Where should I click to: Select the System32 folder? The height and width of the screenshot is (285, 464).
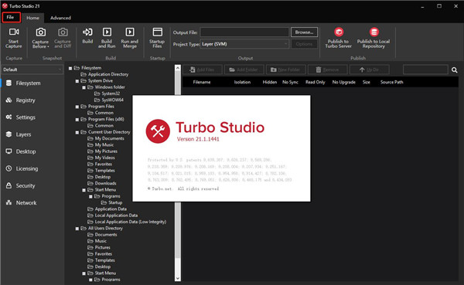tap(107, 93)
